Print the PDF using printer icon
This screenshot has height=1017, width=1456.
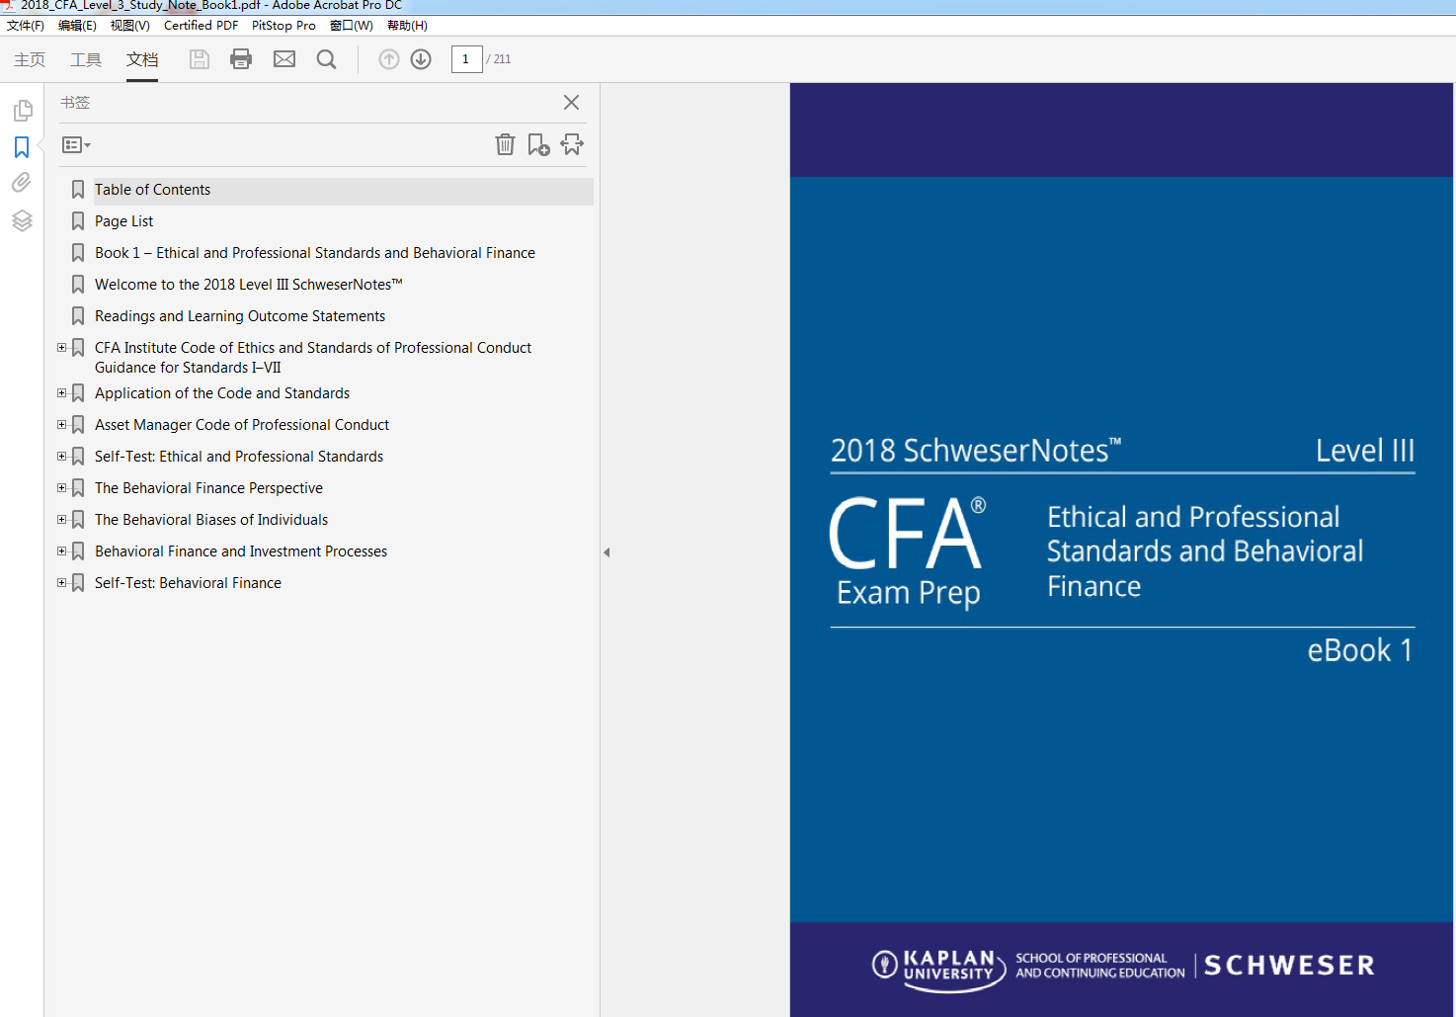(241, 59)
